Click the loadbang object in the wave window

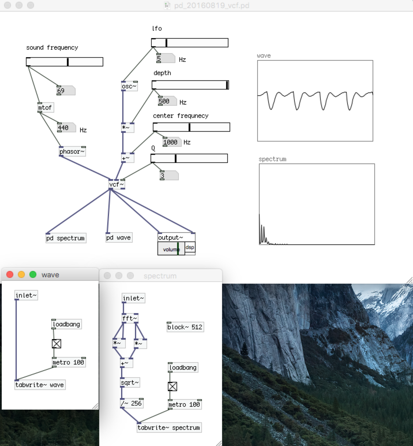point(66,324)
